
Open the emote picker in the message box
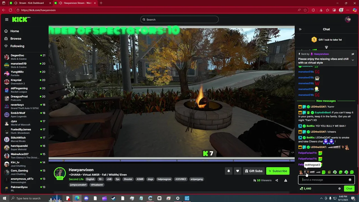pyautogui.click(x=350, y=180)
